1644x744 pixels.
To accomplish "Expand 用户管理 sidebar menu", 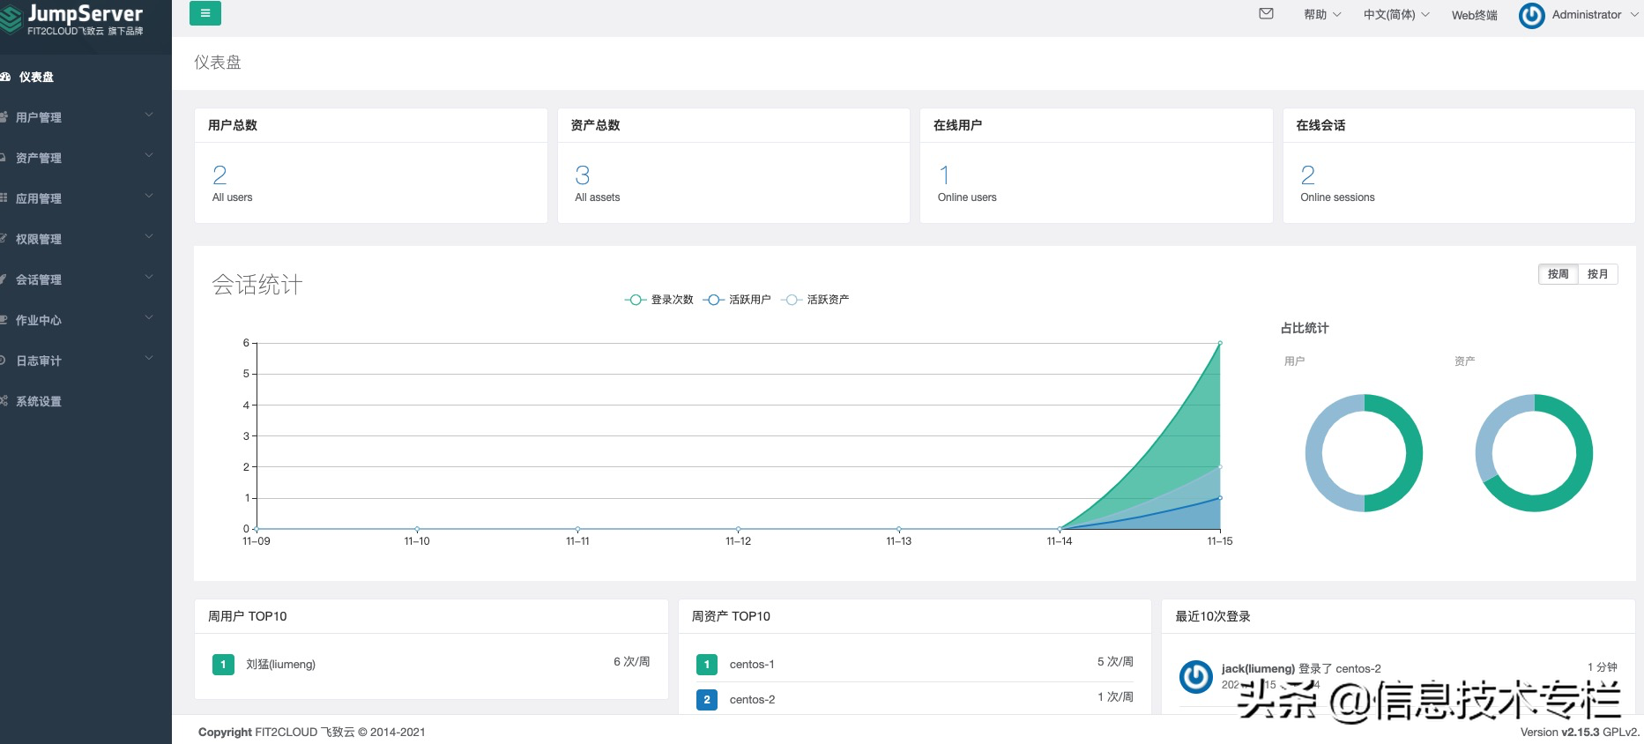I will click(86, 117).
